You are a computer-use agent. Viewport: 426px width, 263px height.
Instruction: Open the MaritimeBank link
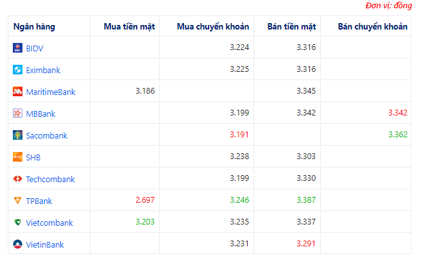(50, 92)
